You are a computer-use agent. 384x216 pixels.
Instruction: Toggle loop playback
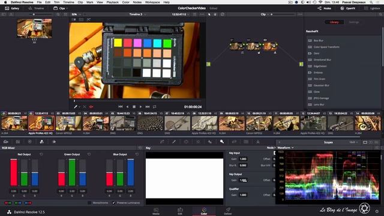[155, 107]
